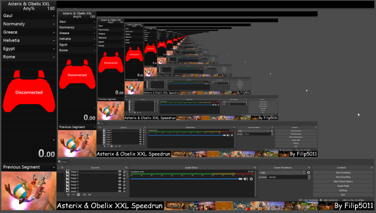Increase transition Duration with up arrow
The width and height of the screenshot is (376, 213).
(x=309, y=176)
